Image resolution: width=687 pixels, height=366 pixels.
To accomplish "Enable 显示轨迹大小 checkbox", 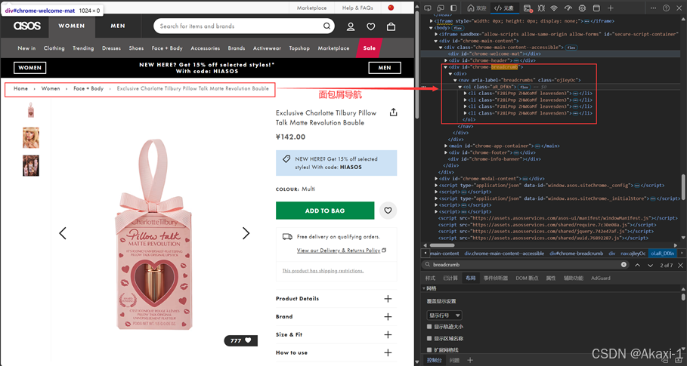I will click(x=429, y=327).
